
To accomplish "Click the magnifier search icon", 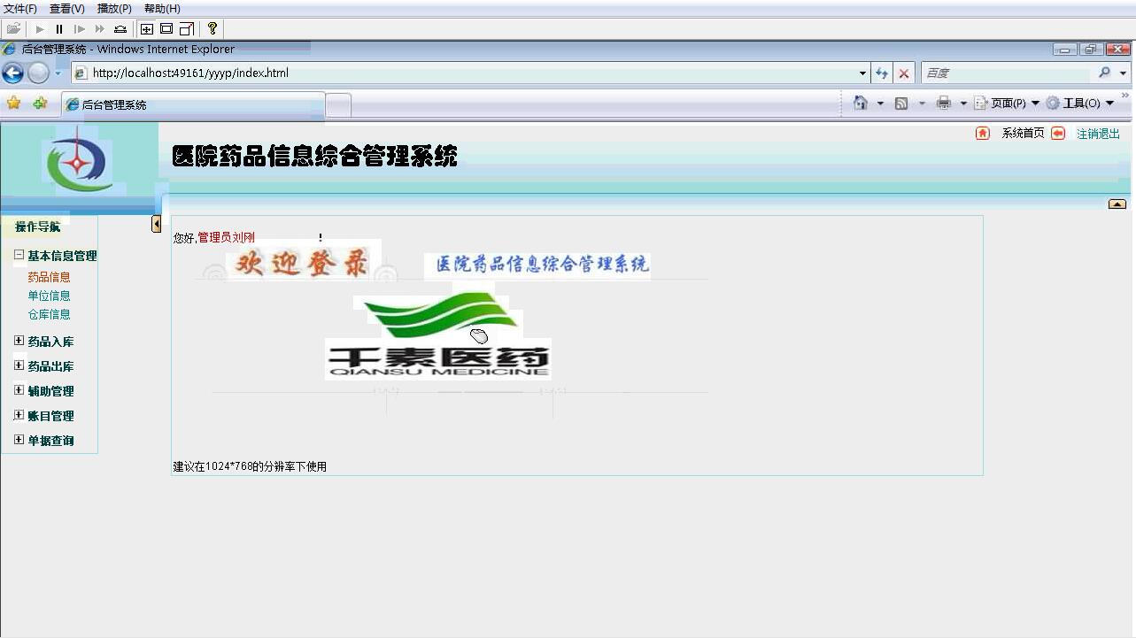I will 1104,73.
